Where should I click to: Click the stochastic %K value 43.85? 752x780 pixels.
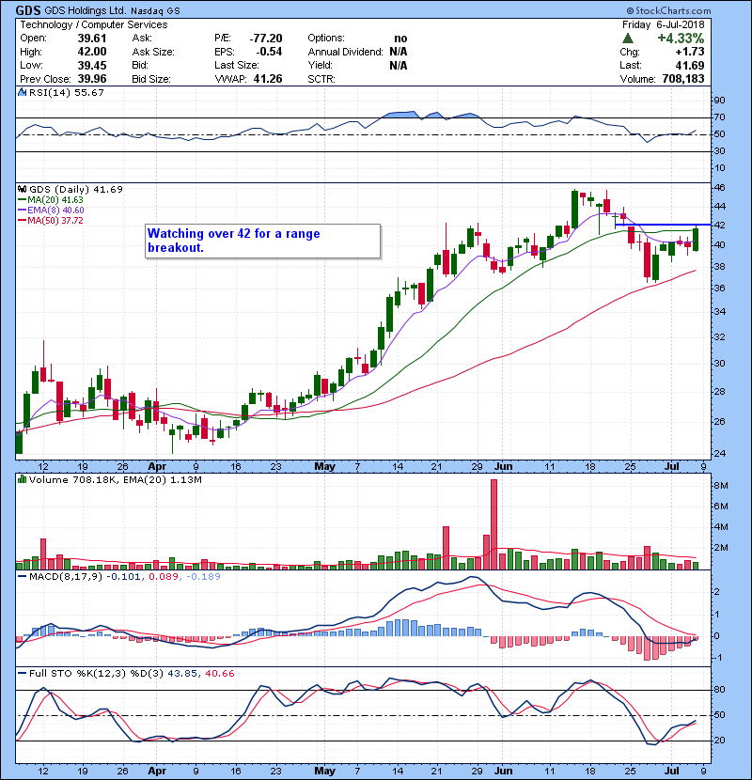pyautogui.click(x=182, y=674)
